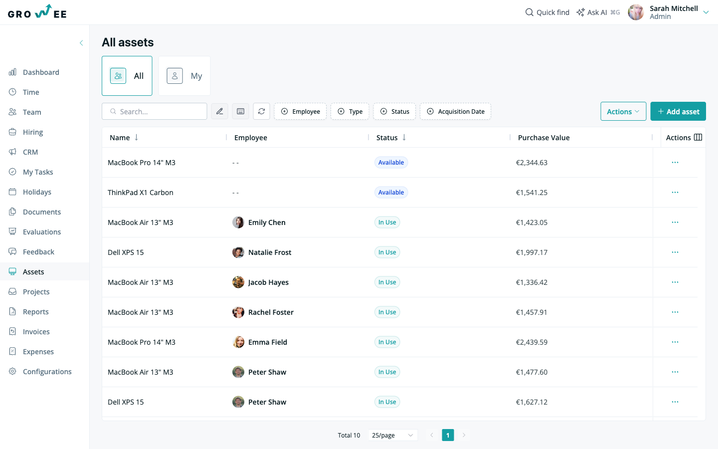The height and width of the screenshot is (449, 718).
Task: Click the keyboard toolbar icon
Action: pos(240,111)
